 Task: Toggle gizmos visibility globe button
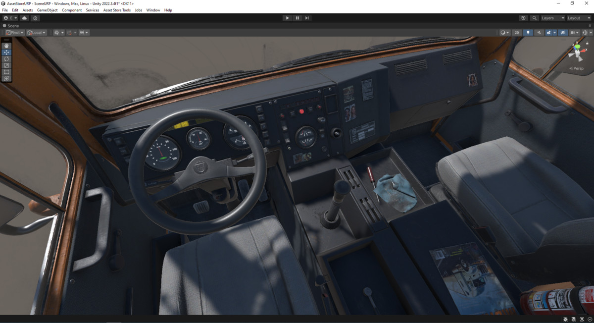(585, 33)
